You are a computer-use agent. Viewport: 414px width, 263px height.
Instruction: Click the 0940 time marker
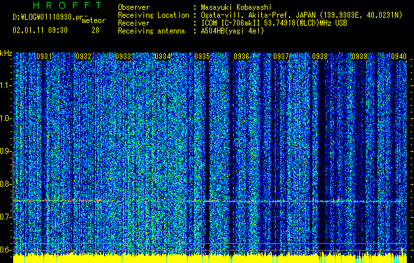[399, 57]
